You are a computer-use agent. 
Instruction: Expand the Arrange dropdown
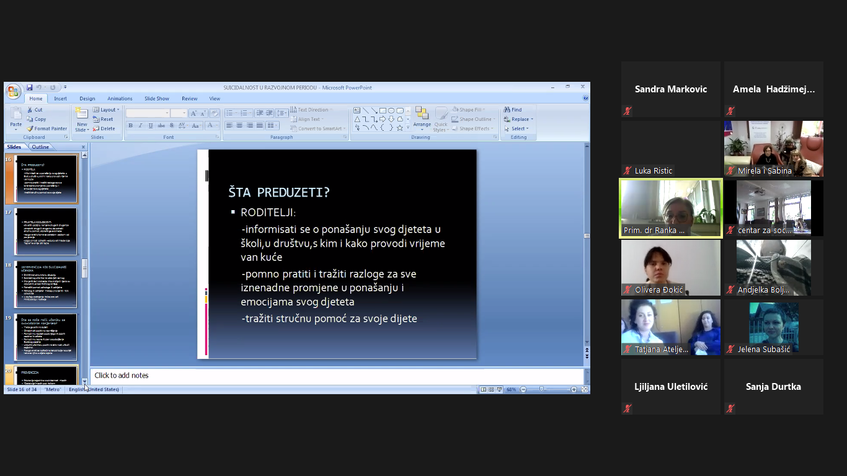pos(422,125)
